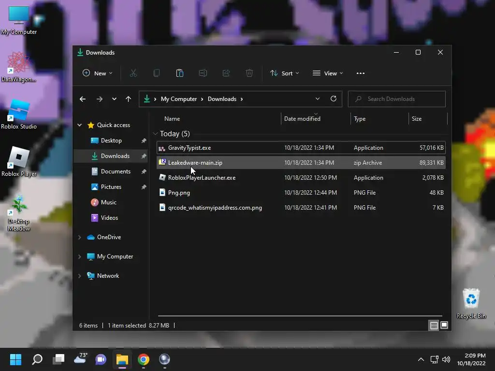Screen dimensions: 495x371
Task: Click the horizontal scrollbar in file list
Action: tap(300, 315)
